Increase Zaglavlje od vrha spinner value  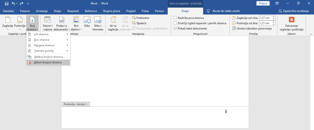[x=274, y=17]
